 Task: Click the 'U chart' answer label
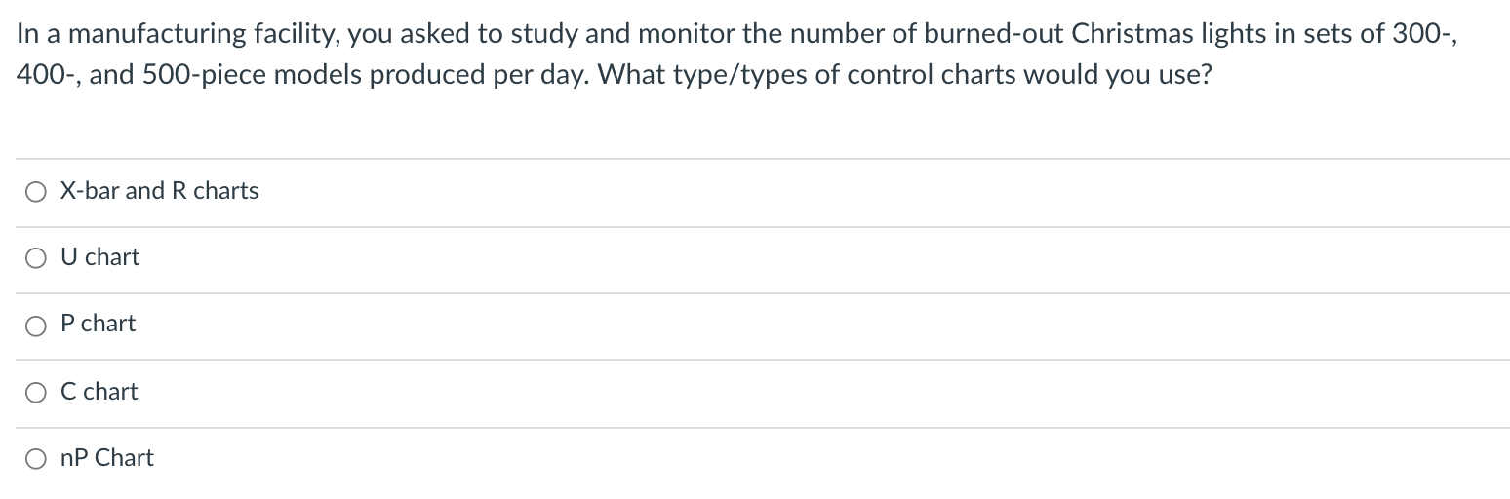[100, 257]
